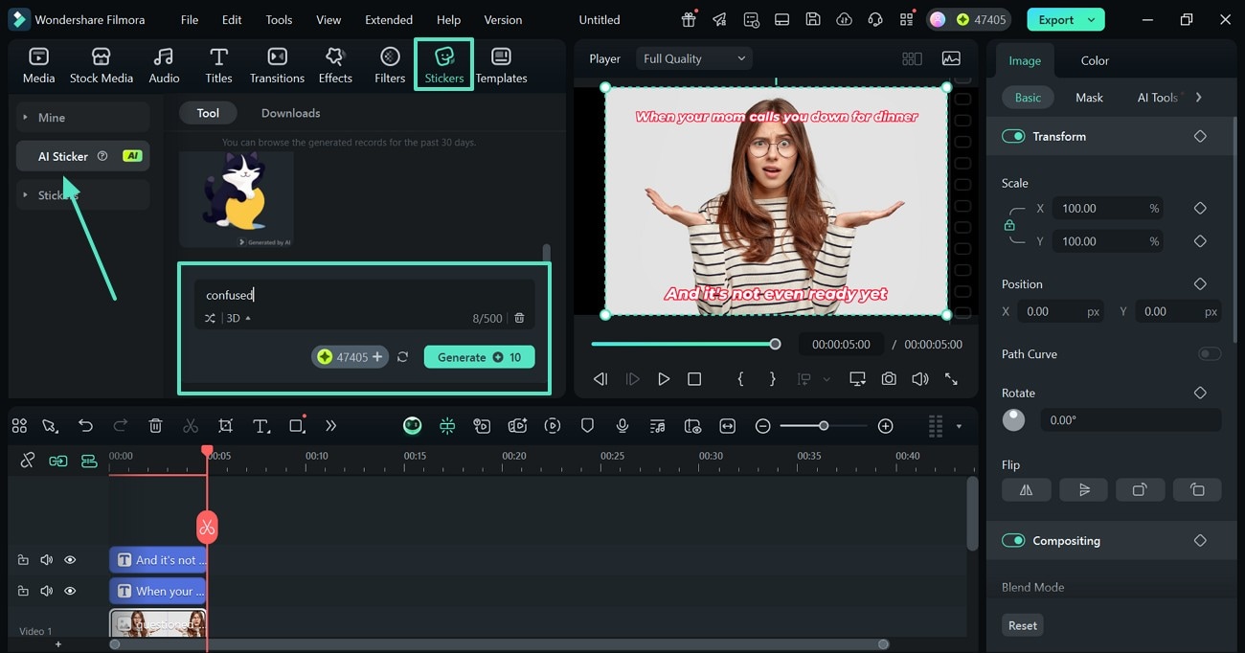Expand the Mine category

point(83,117)
